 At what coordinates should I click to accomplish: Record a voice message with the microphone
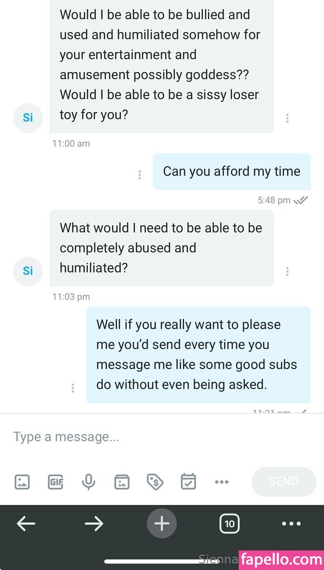pyautogui.click(x=89, y=481)
